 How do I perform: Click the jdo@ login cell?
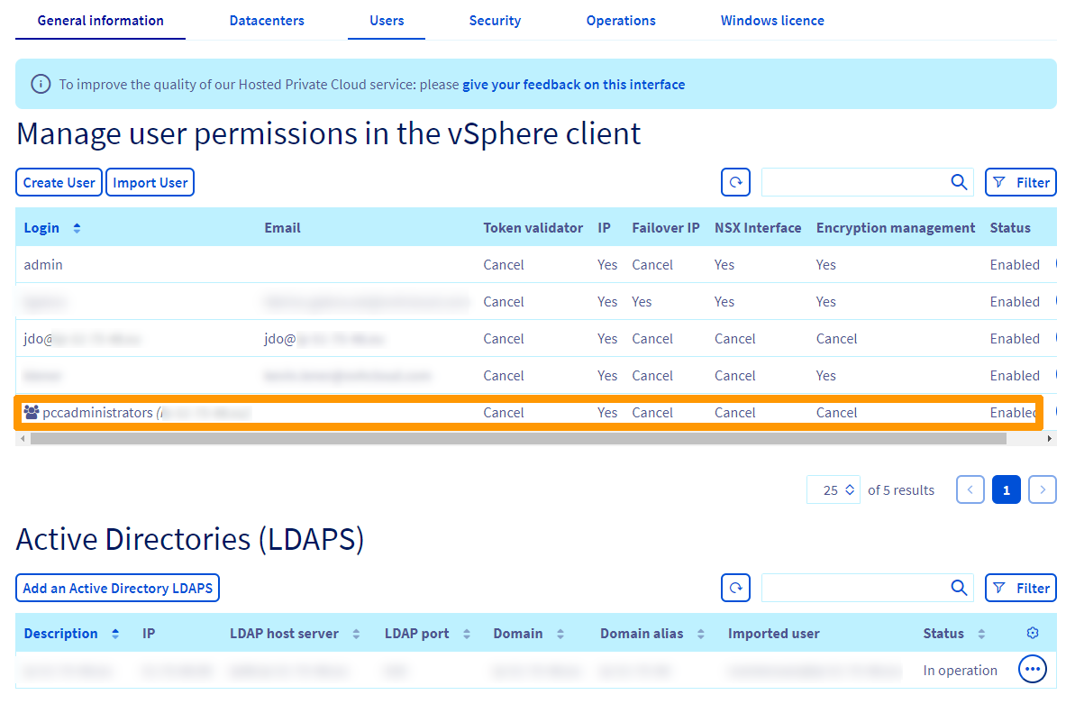[82, 339]
